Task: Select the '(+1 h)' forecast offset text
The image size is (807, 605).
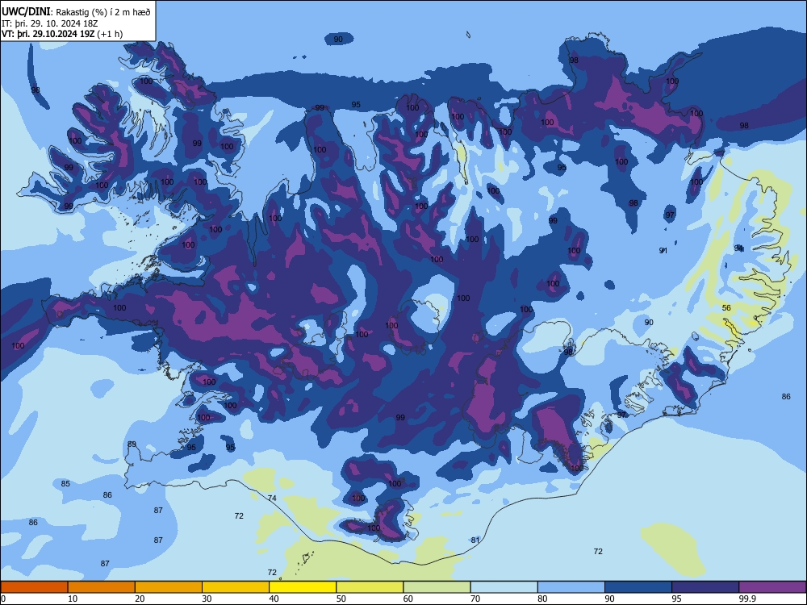Action: (110, 34)
